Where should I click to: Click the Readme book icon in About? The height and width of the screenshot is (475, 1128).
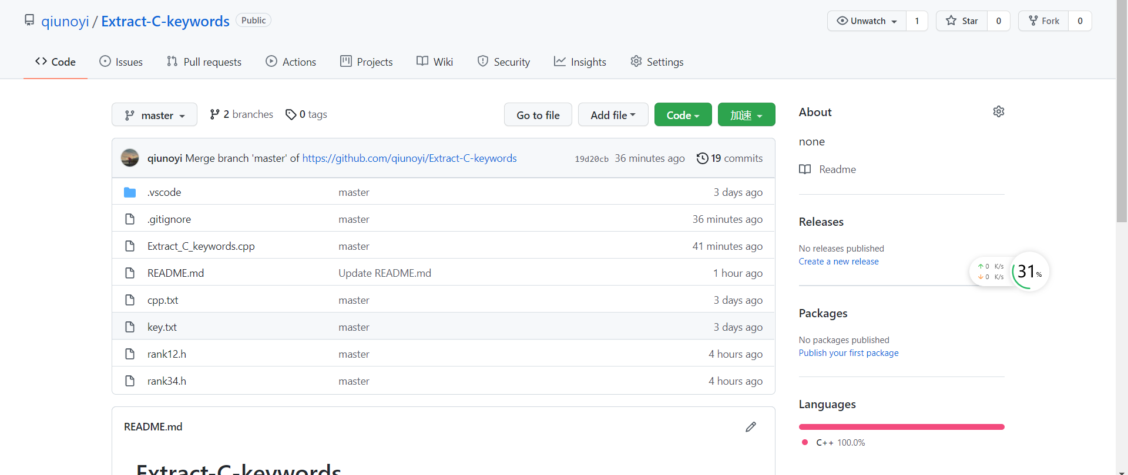point(805,169)
